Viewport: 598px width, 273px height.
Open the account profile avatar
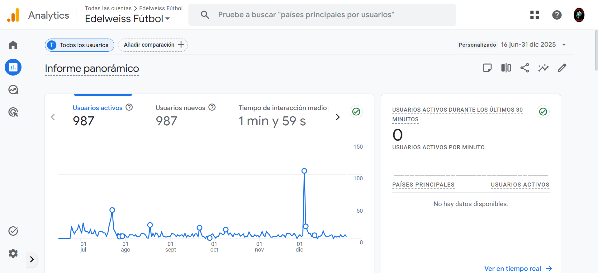[579, 15]
